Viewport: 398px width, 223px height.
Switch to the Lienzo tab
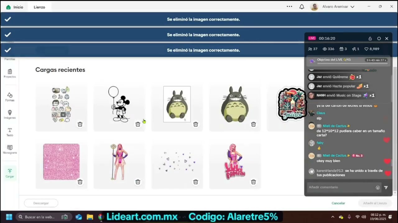click(x=39, y=7)
